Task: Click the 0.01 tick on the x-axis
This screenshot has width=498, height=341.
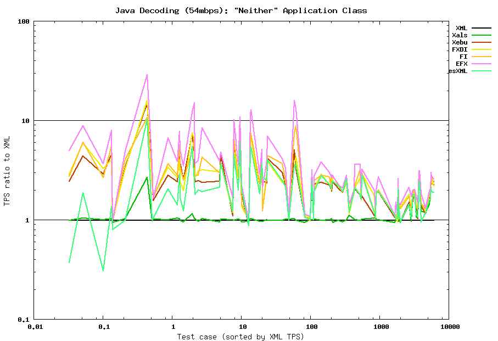Action: [x=34, y=327]
